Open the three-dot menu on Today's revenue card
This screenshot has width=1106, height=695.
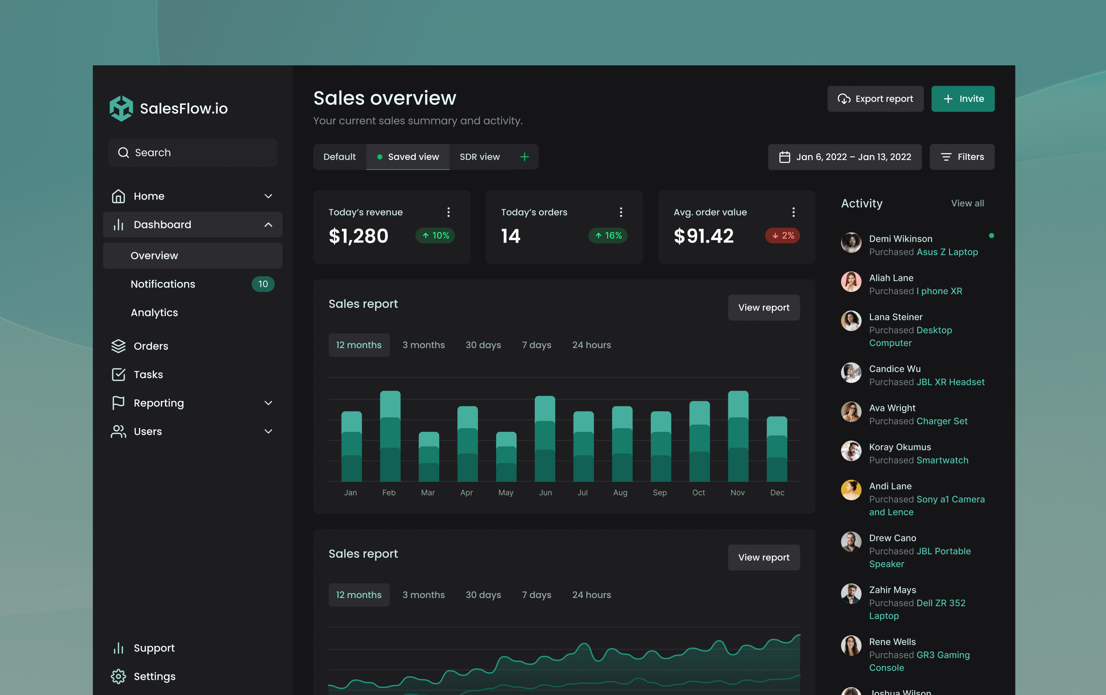[448, 212]
